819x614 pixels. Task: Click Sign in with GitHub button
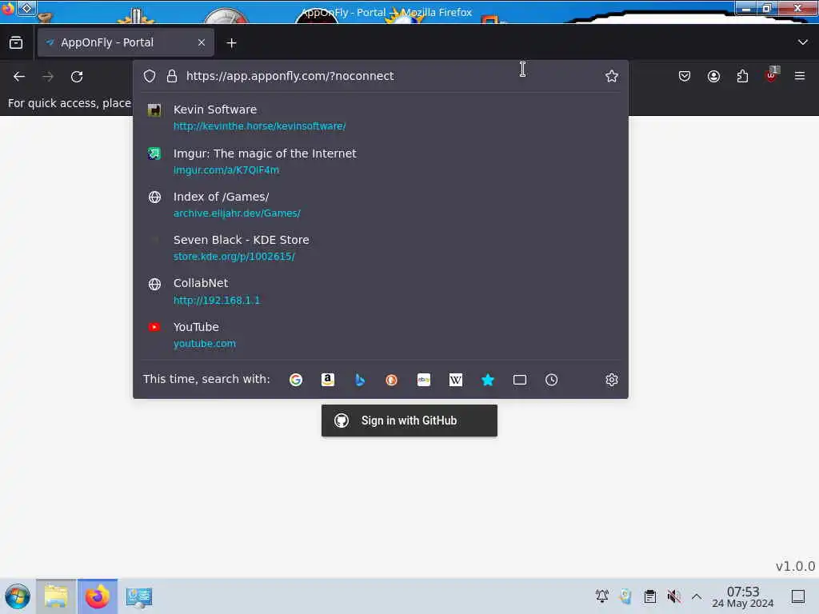click(409, 421)
